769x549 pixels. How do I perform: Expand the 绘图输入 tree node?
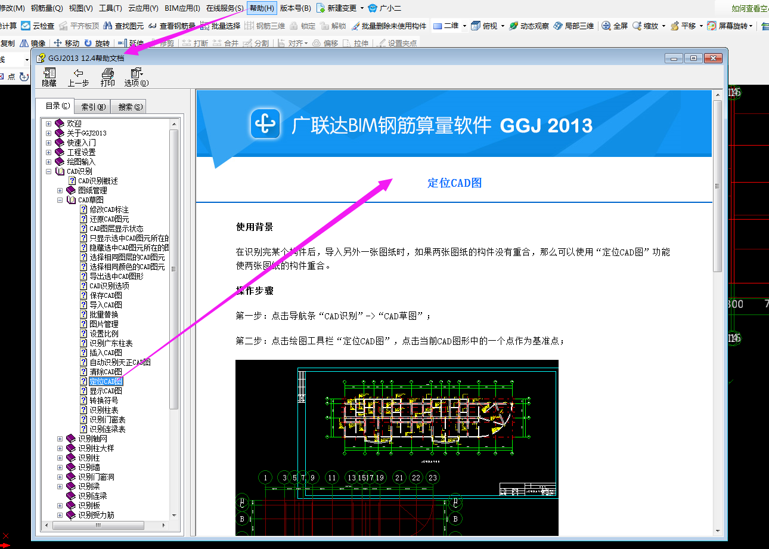click(x=48, y=162)
